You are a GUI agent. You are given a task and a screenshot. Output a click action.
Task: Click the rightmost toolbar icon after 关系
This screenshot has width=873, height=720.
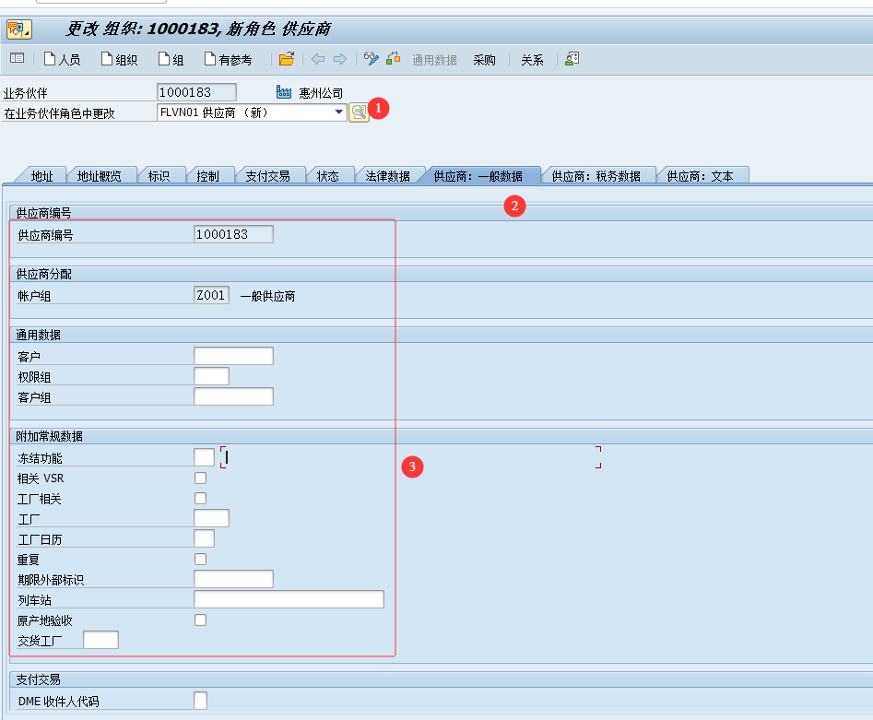(x=572, y=59)
